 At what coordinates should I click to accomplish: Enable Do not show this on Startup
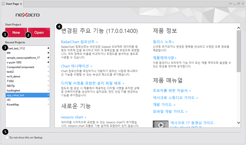point(7,137)
